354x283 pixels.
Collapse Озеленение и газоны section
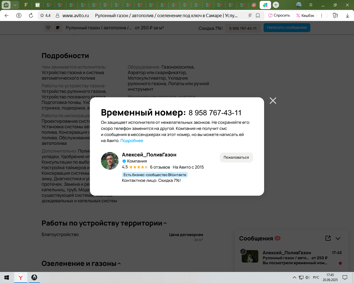pyautogui.click(x=119, y=264)
